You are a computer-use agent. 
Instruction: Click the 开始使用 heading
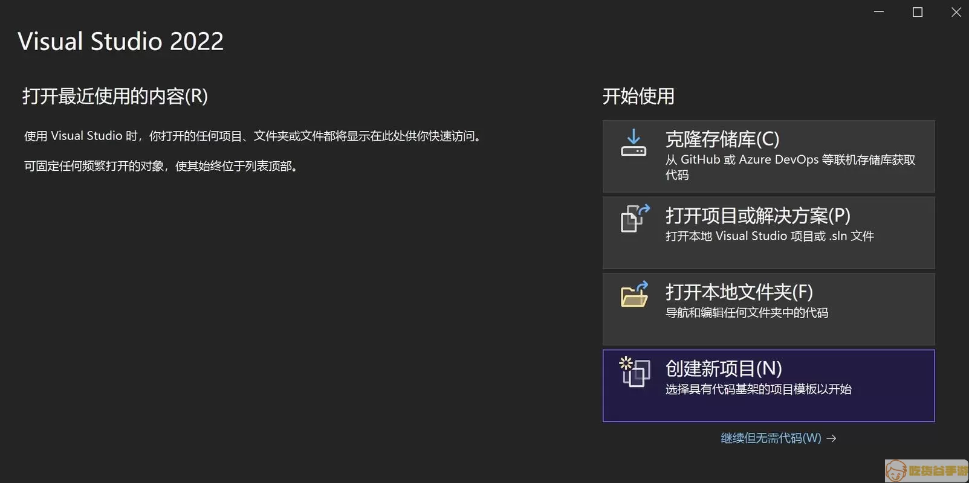tap(638, 96)
